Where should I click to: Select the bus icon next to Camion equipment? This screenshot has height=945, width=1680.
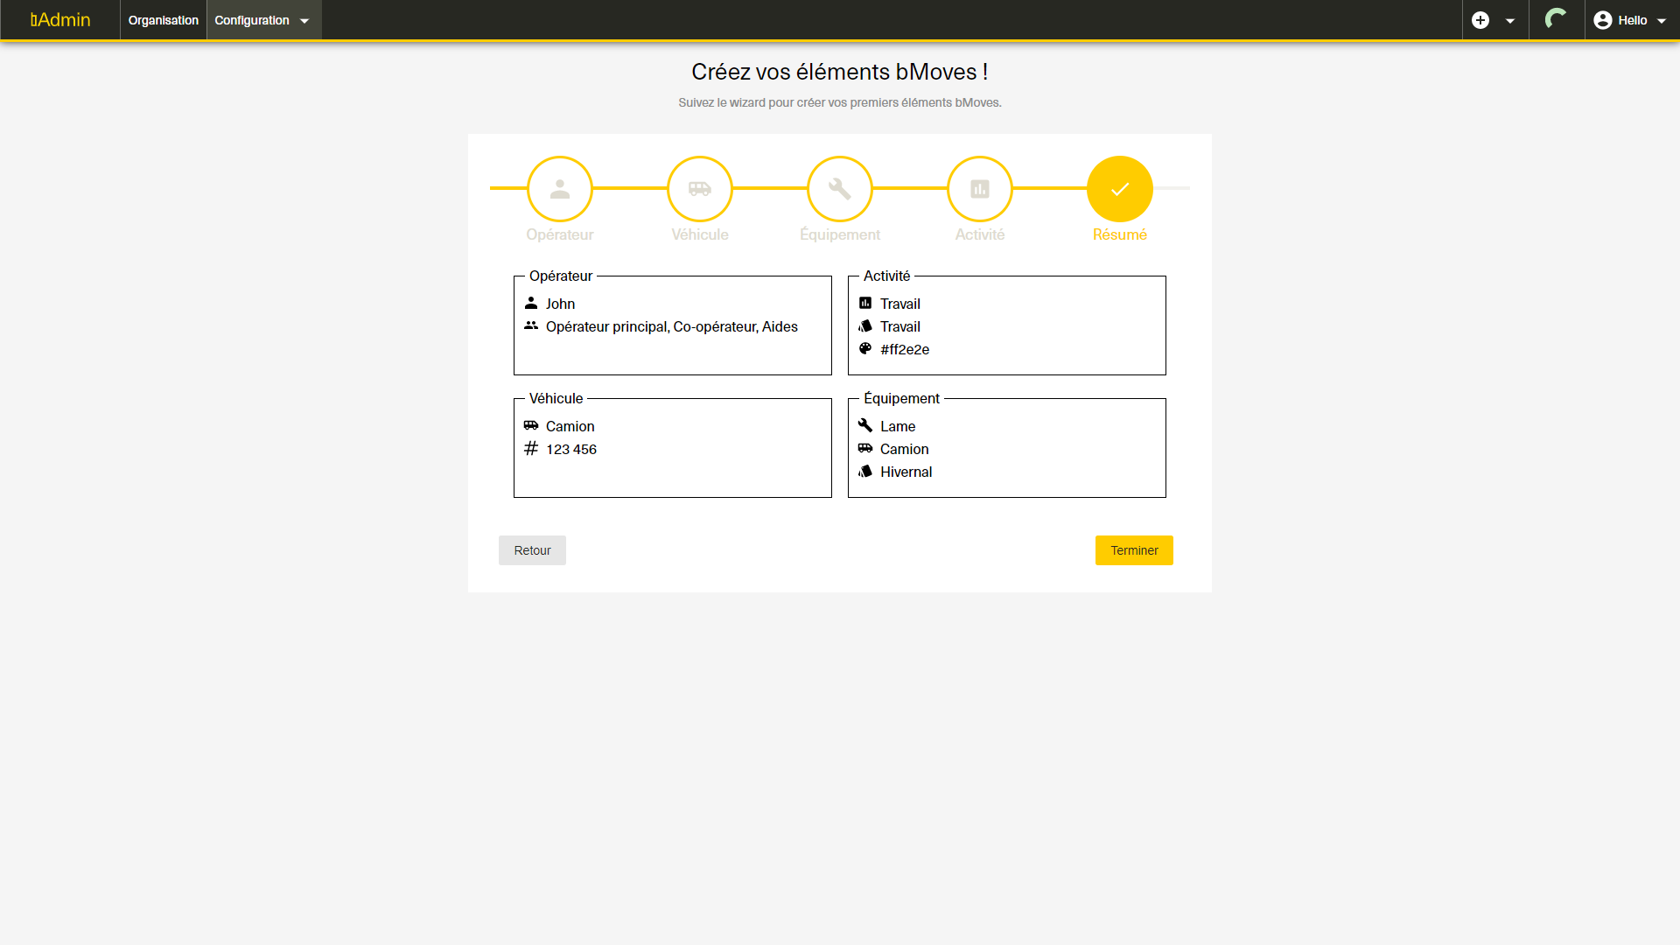[865, 448]
